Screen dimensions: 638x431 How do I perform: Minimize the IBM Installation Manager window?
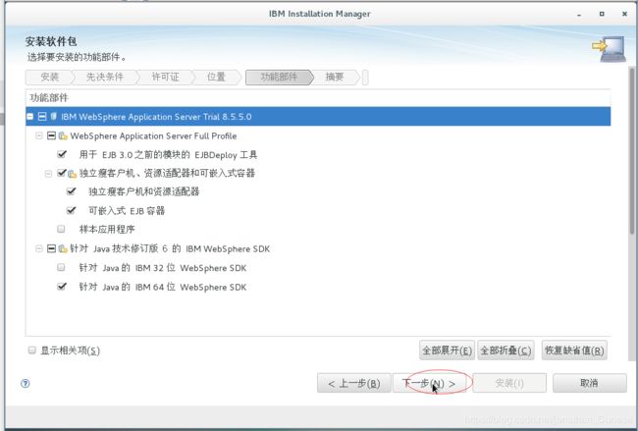coord(579,15)
